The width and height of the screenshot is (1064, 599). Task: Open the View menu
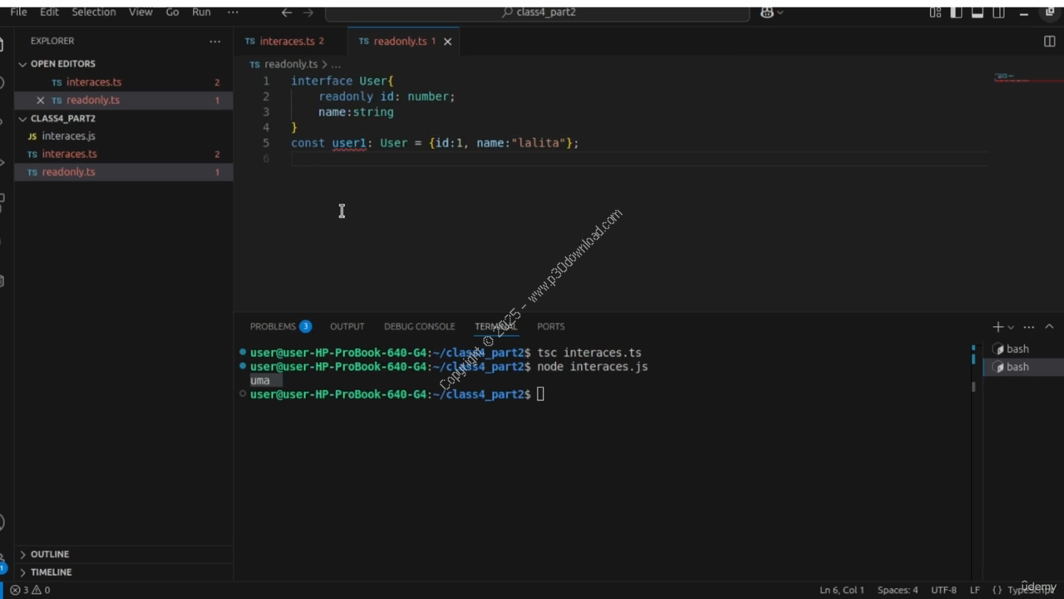(x=140, y=12)
